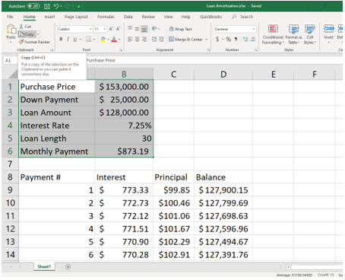Center text horizontally
Screen dimensions: 345x280
coord(137,39)
